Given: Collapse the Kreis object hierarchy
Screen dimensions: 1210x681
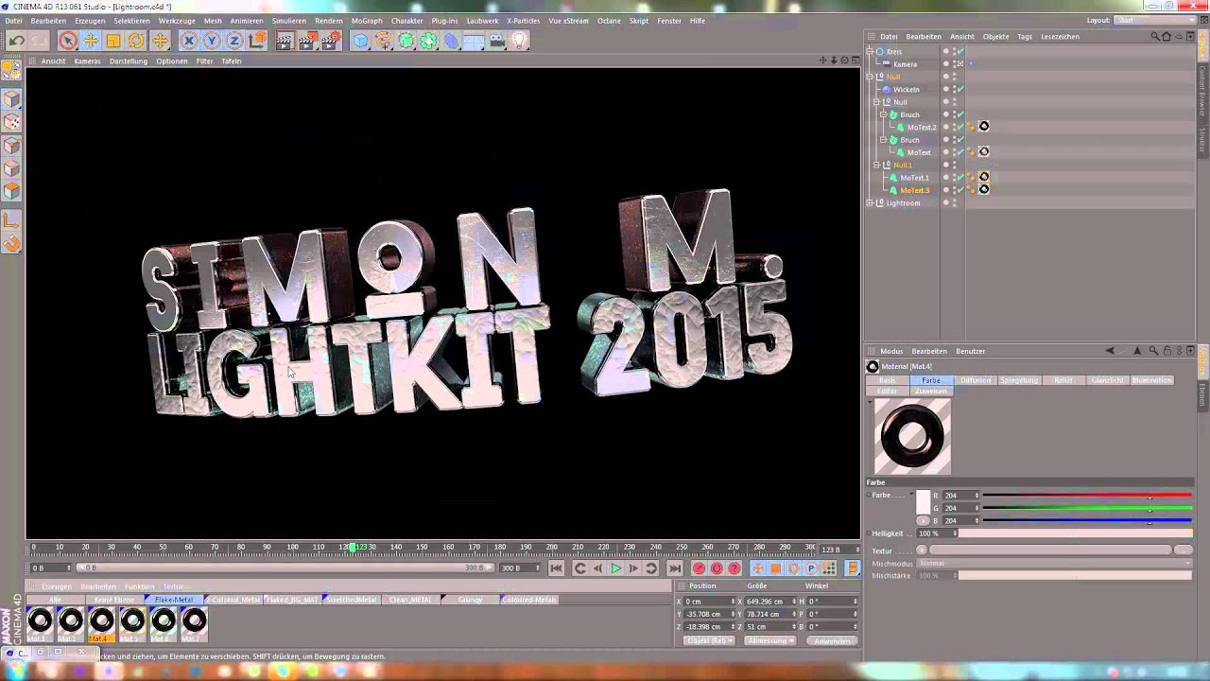Looking at the screenshot, I should 870,52.
